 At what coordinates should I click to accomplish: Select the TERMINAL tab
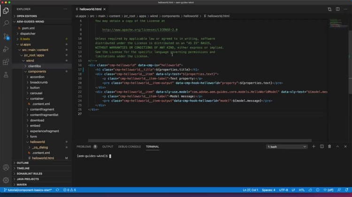(152, 146)
